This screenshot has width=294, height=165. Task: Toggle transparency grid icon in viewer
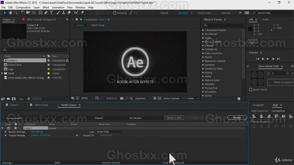159,98
